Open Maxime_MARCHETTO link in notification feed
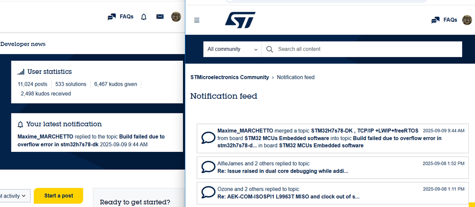The image size is (475, 207). (245, 131)
